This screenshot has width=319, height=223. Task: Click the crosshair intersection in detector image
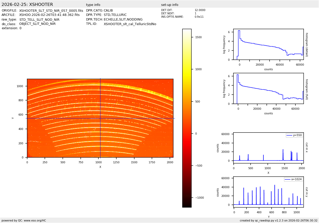pos(100,118)
